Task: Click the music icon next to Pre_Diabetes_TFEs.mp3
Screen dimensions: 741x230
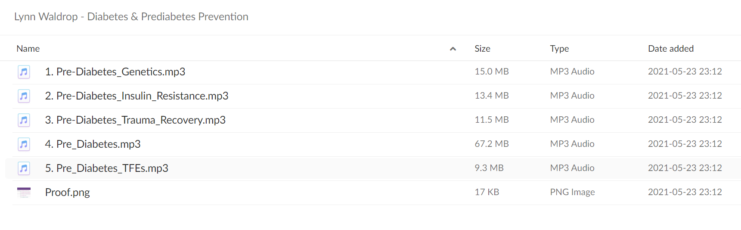Action: pos(24,168)
